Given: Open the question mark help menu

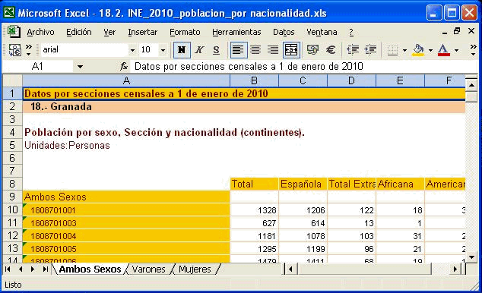Looking at the screenshot, I should (351, 32).
